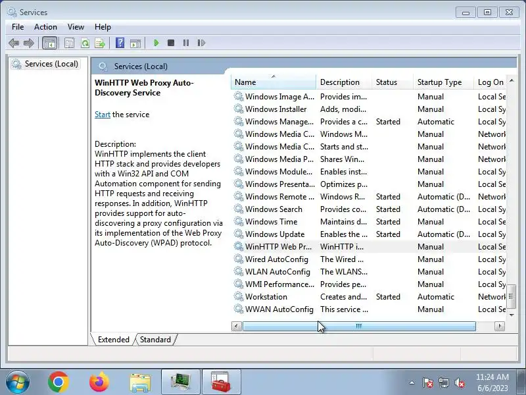Viewport: 526px width, 395px height.
Task: Open the File menu
Action: [18, 27]
